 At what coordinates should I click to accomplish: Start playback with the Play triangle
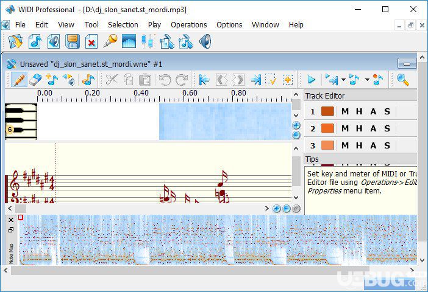311,80
